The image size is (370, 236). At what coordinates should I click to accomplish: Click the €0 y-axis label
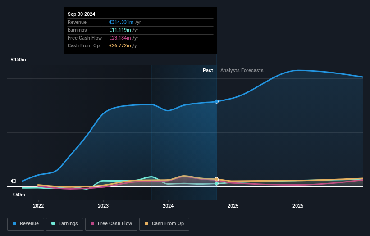coord(14,182)
